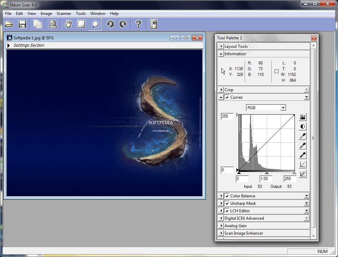Select the Crop marquee tool
The height and width of the screenshot is (257, 338).
tap(82, 24)
